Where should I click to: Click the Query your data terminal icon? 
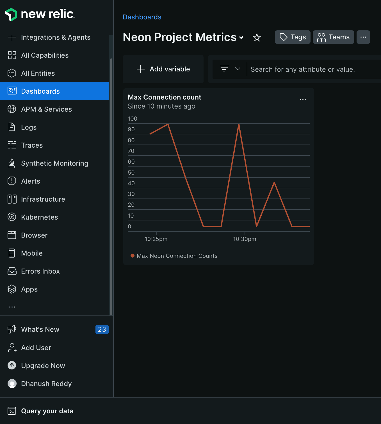[12, 411]
